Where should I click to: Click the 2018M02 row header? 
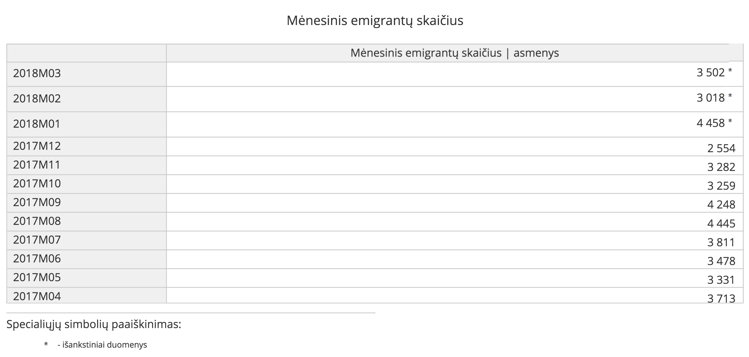point(37,99)
